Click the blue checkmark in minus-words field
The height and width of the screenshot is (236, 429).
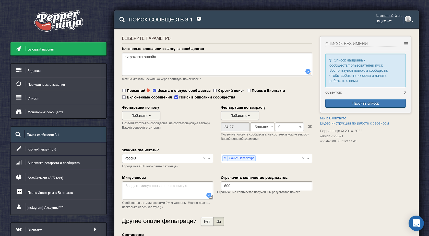pyautogui.click(x=209, y=195)
